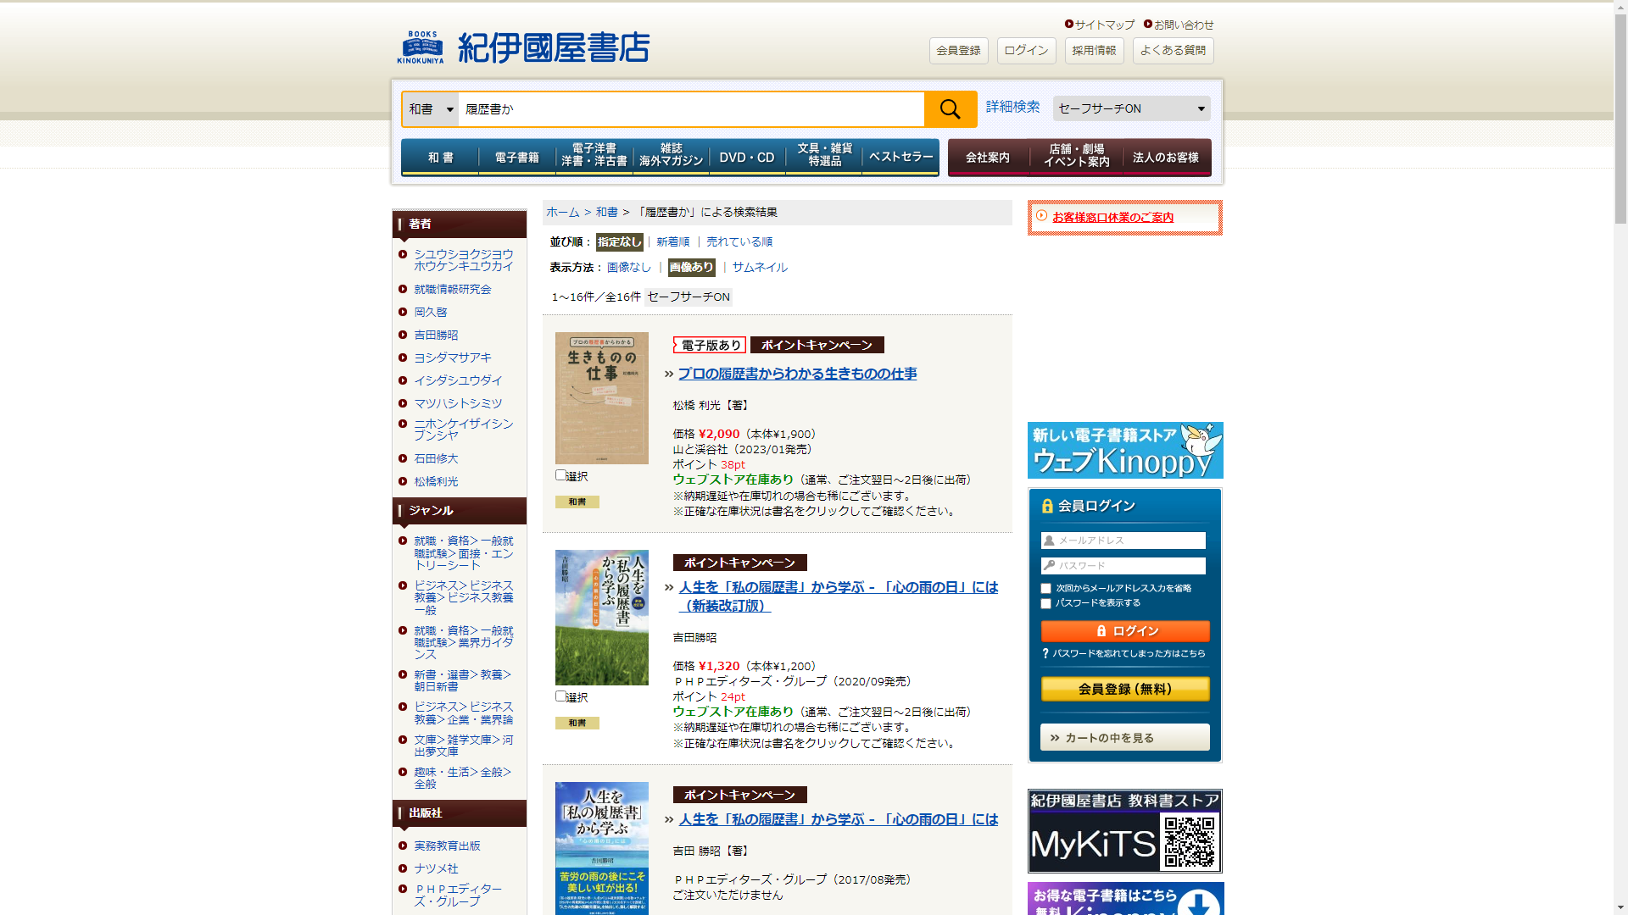This screenshot has height=915, width=1628.
Task: Open the ベストセラー navigation tab
Action: [900, 158]
